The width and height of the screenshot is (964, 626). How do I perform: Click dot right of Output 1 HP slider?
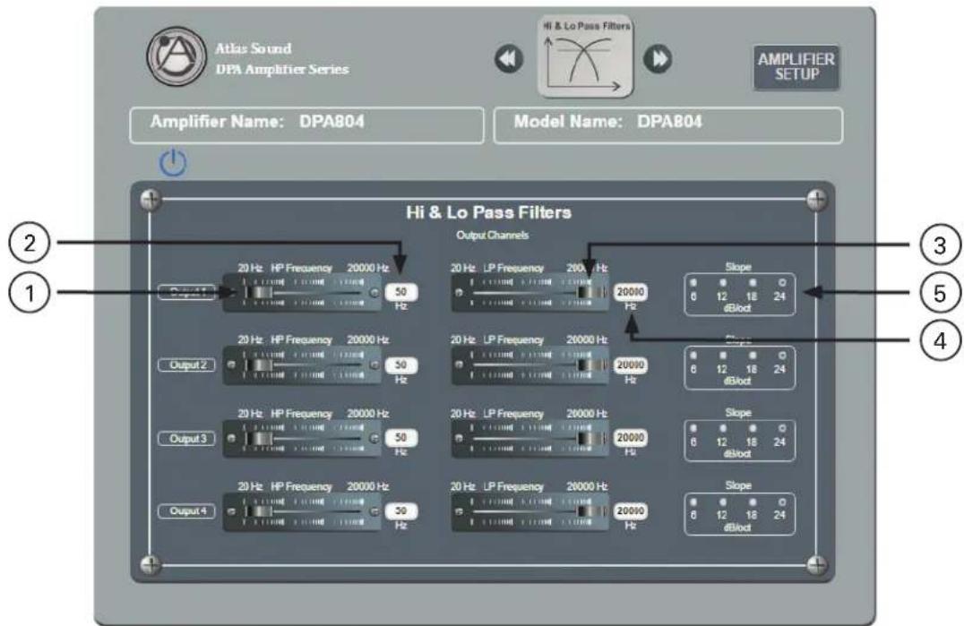[374, 293]
